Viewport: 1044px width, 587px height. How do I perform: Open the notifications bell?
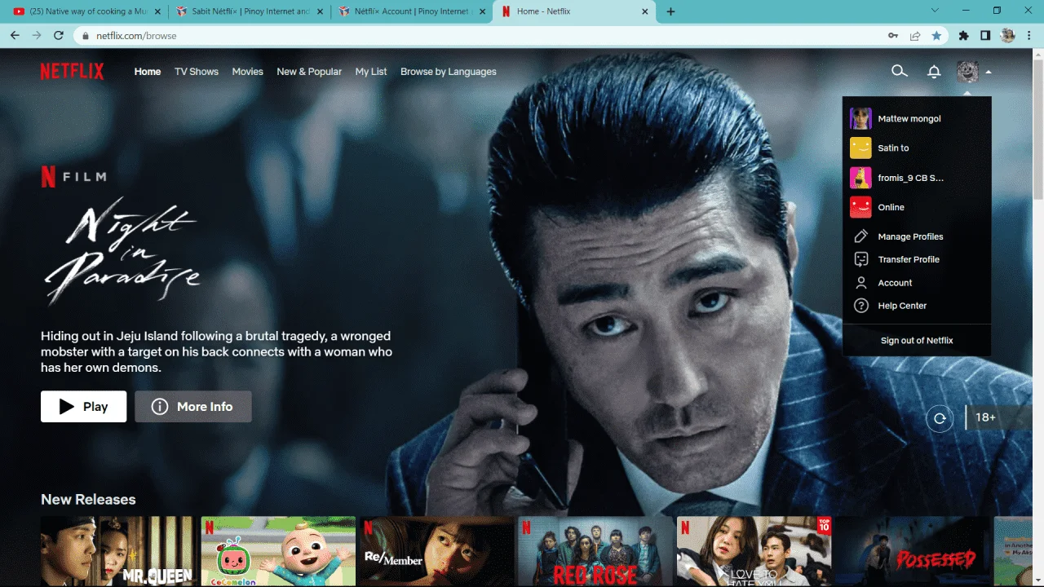(934, 72)
